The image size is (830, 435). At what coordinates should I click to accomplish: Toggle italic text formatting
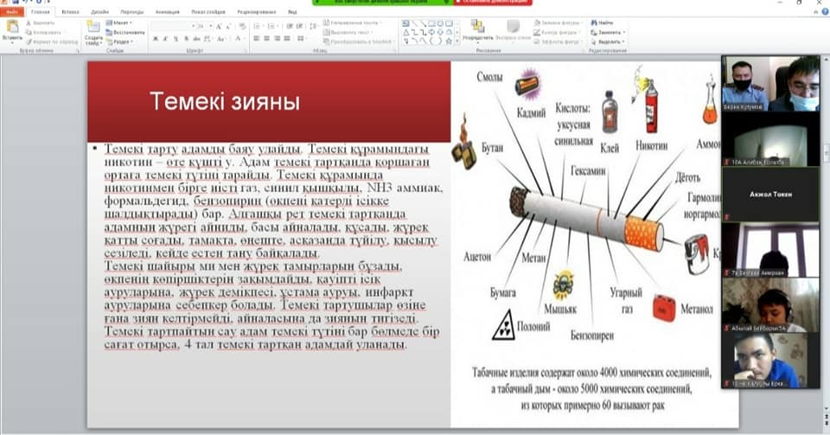(x=165, y=39)
